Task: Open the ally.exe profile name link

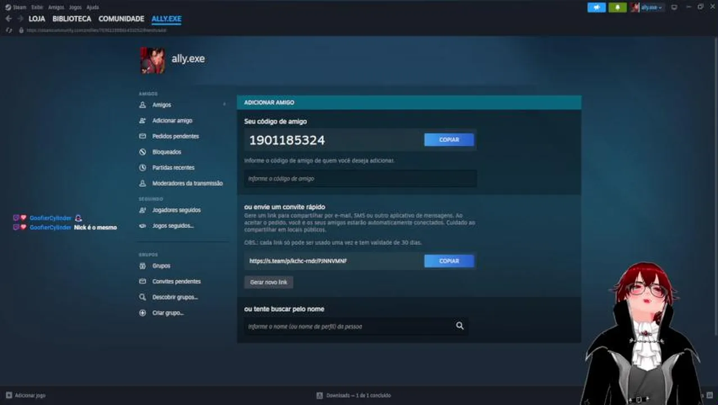Action: point(188,58)
